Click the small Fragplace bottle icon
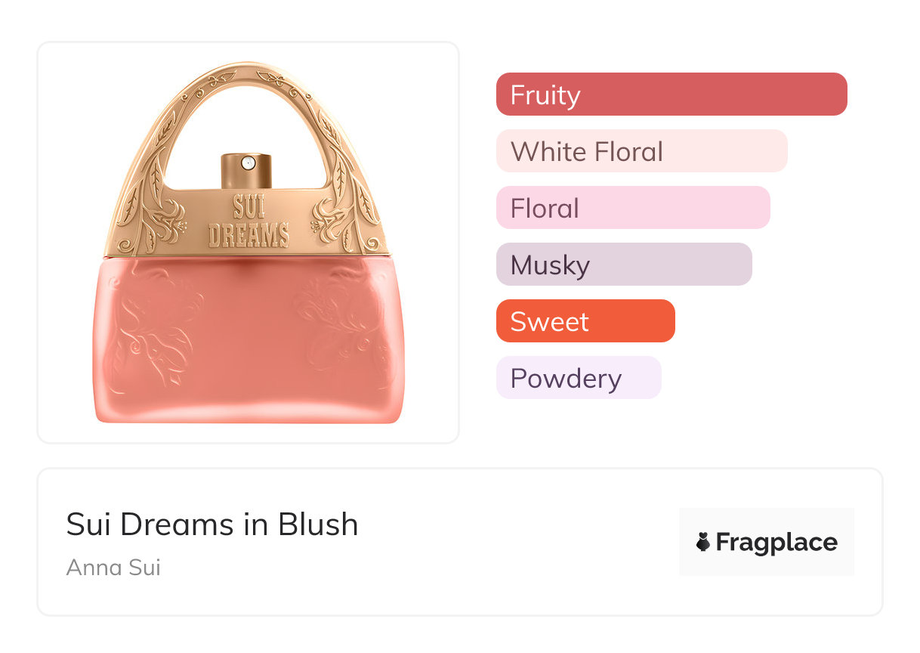 pos(703,542)
